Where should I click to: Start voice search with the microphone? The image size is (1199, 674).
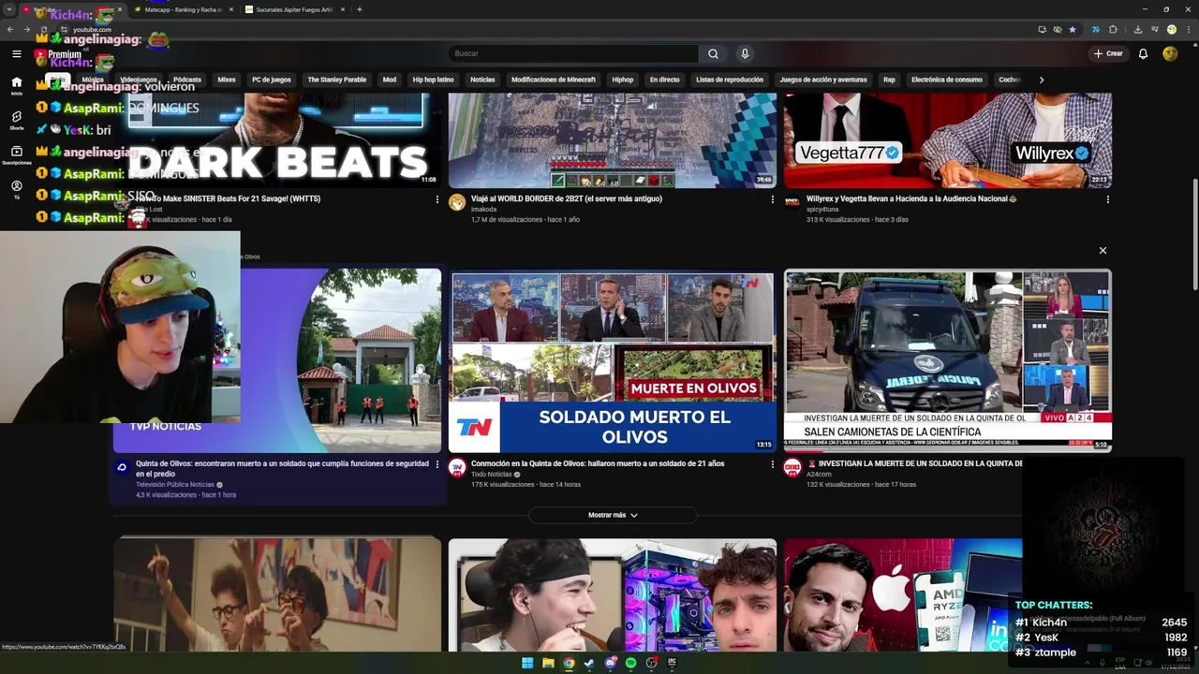[745, 53]
